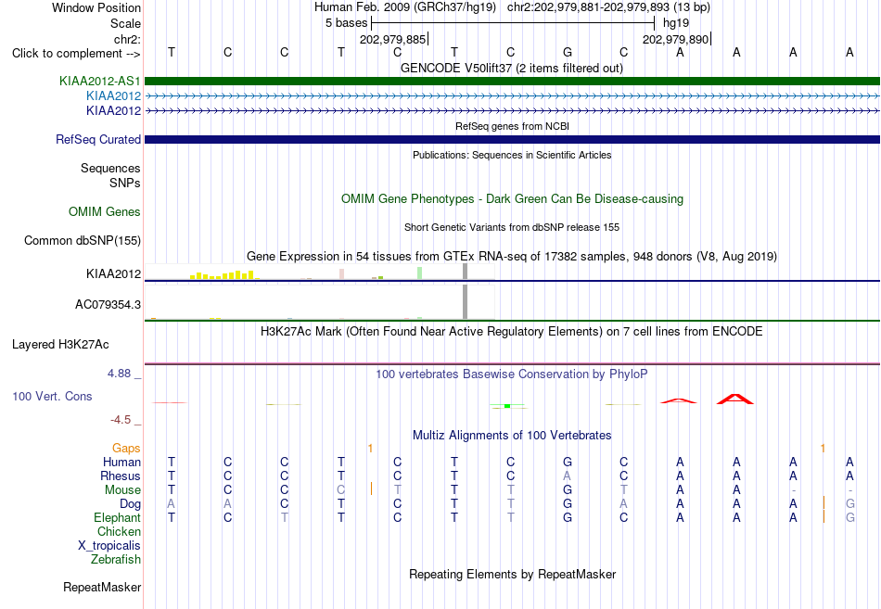
Task: Click the Common dbSNP(155) label
Action: click(x=83, y=240)
